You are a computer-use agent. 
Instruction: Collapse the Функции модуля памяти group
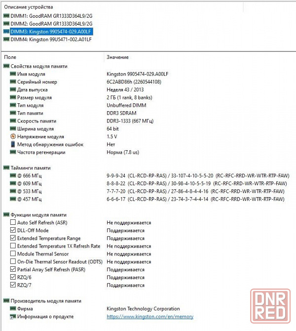pyautogui.click(x=6, y=215)
